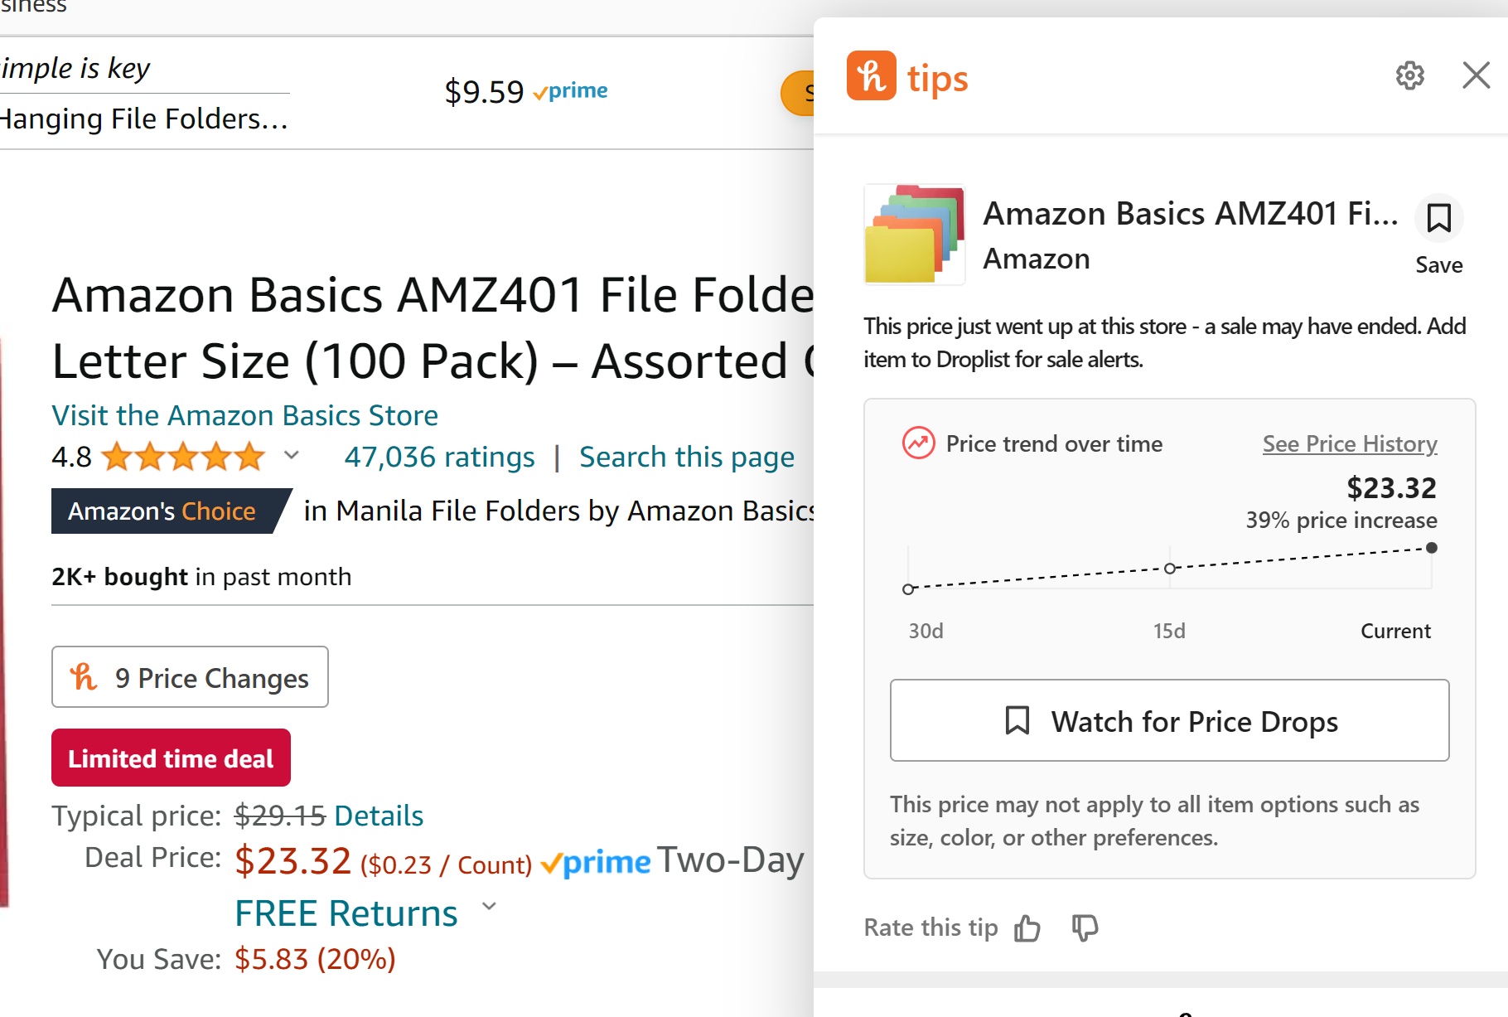The height and width of the screenshot is (1017, 1508).
Task: Save item with bookmark icon
Action: pyautogui.click(x=1438, y=219)
